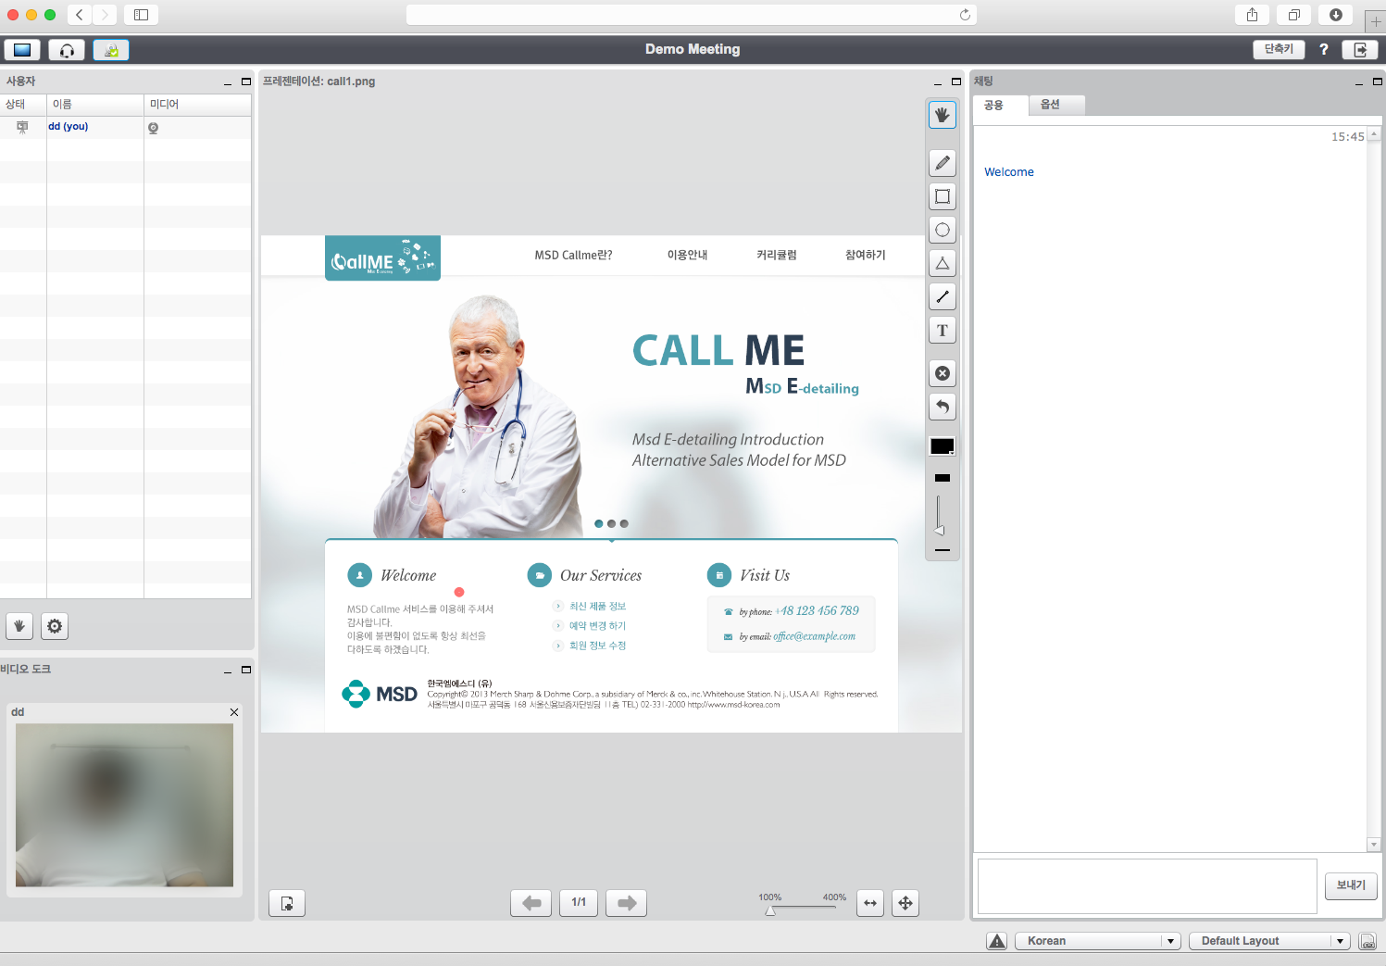Viewport: 1386px width, 966px height.
Task: Click the dd user's webcam media icon
Action: [x=153, y=128]
